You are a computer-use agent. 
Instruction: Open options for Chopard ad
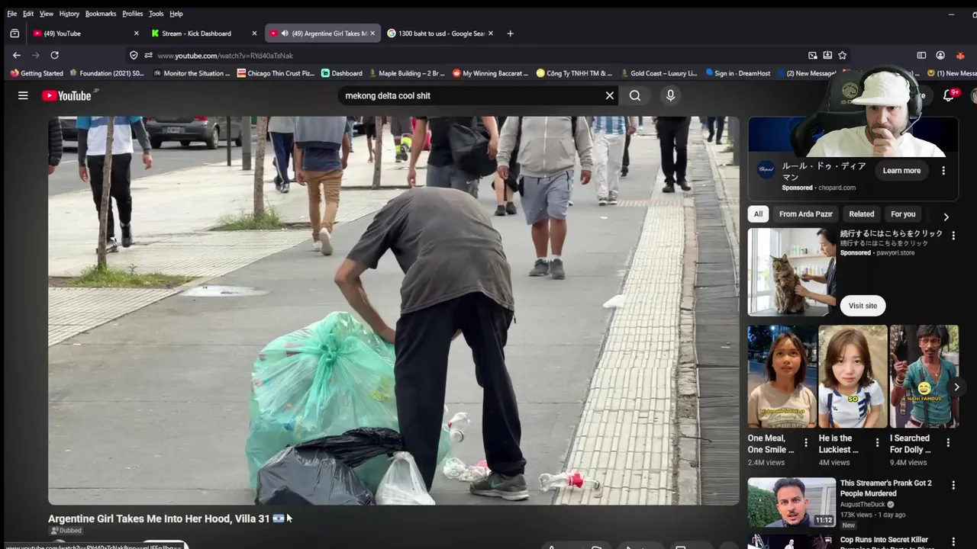click(943, 171)
